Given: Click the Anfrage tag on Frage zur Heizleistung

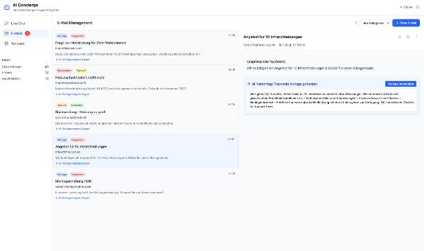Looking at the screenshot, I should (x=62, y=36).
